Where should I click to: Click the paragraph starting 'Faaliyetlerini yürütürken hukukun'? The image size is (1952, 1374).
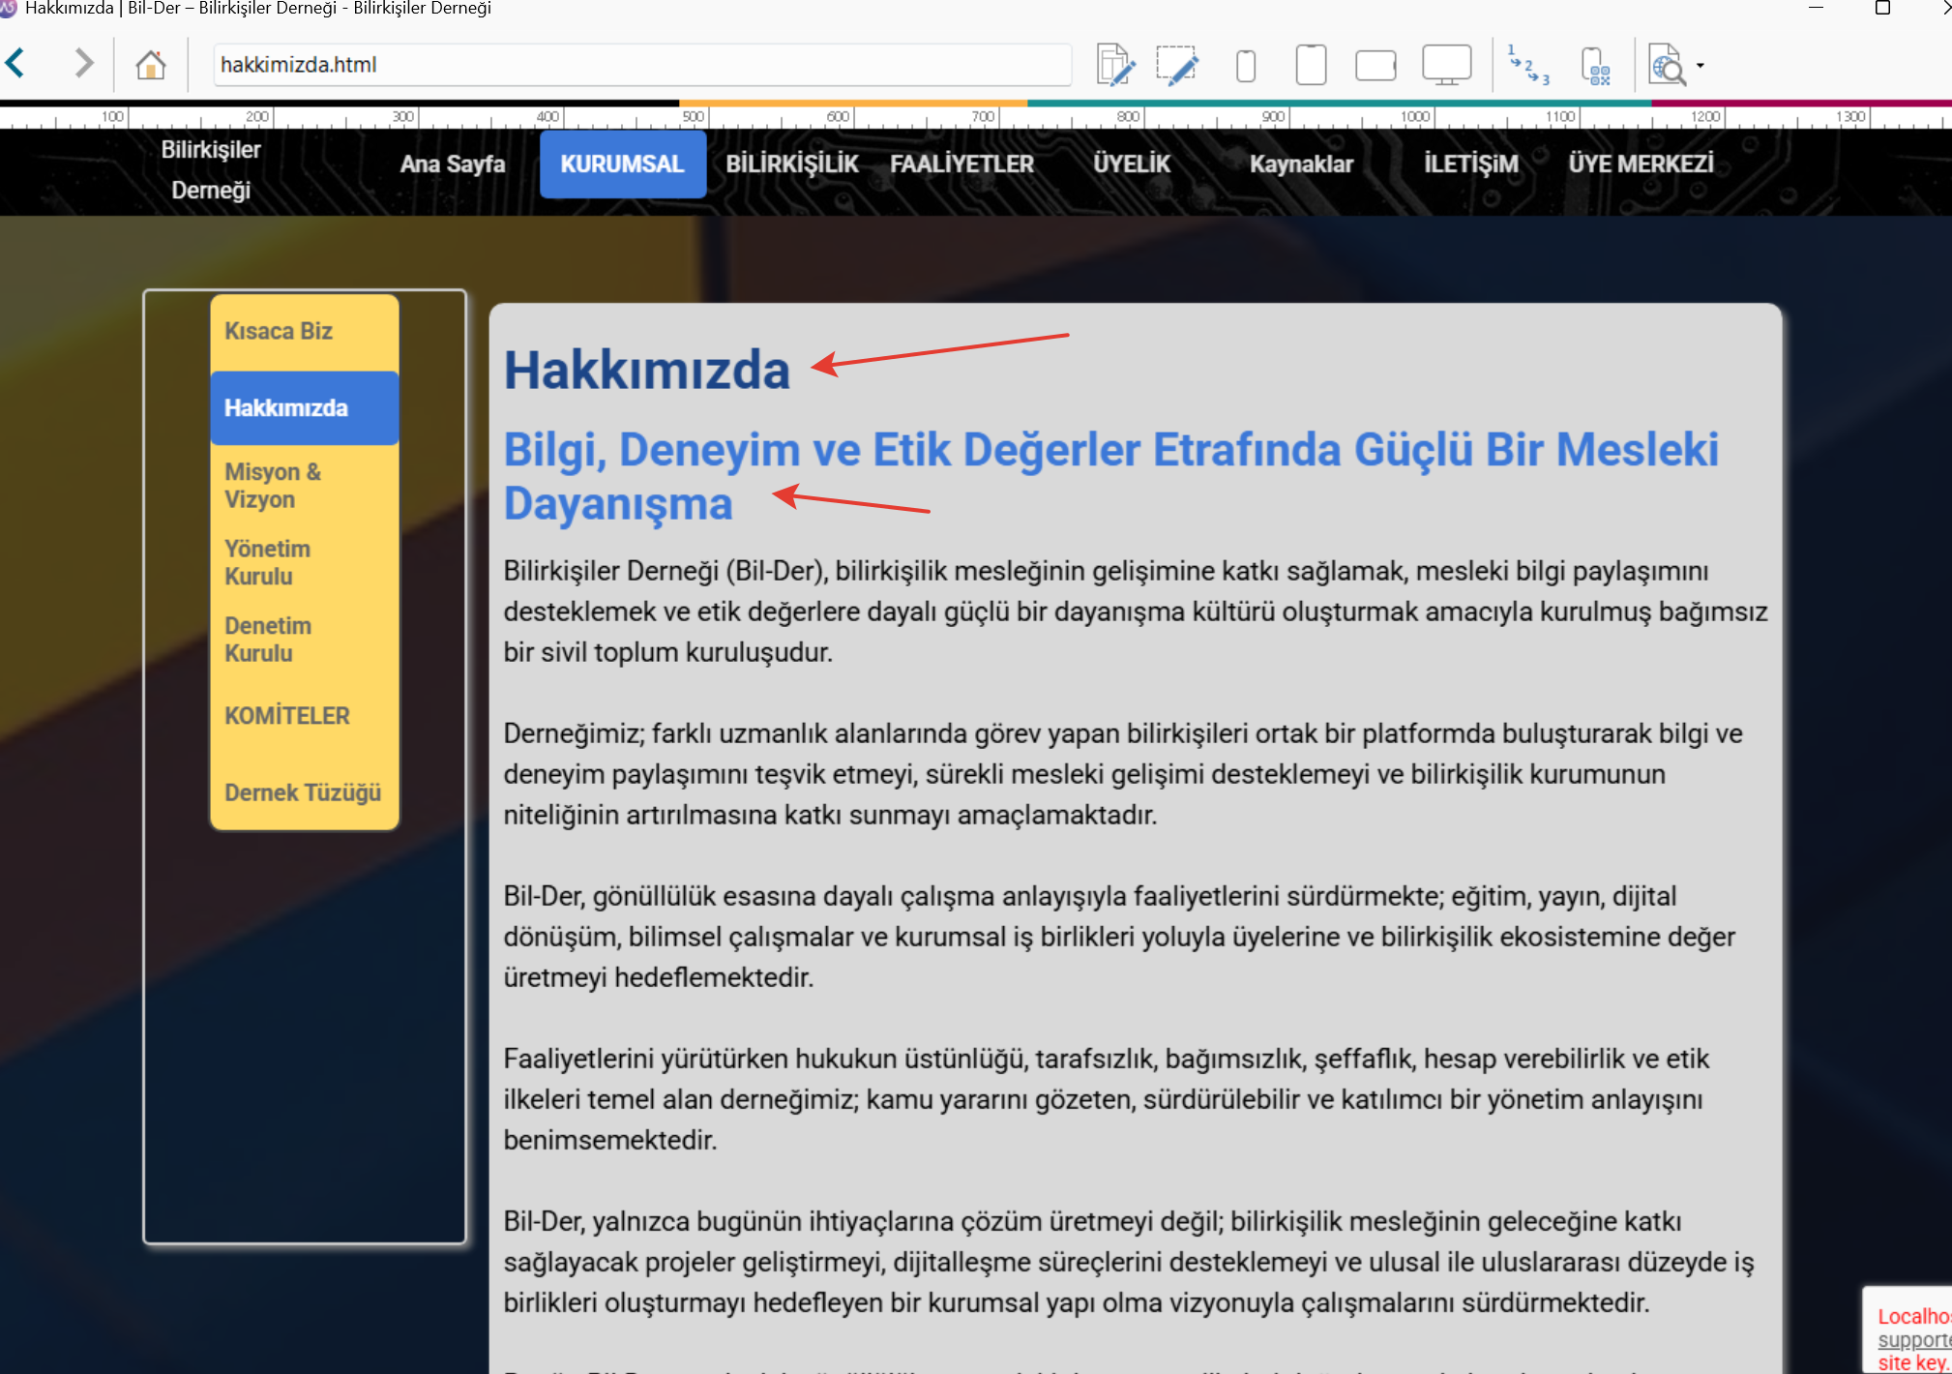(1106, 1099)
